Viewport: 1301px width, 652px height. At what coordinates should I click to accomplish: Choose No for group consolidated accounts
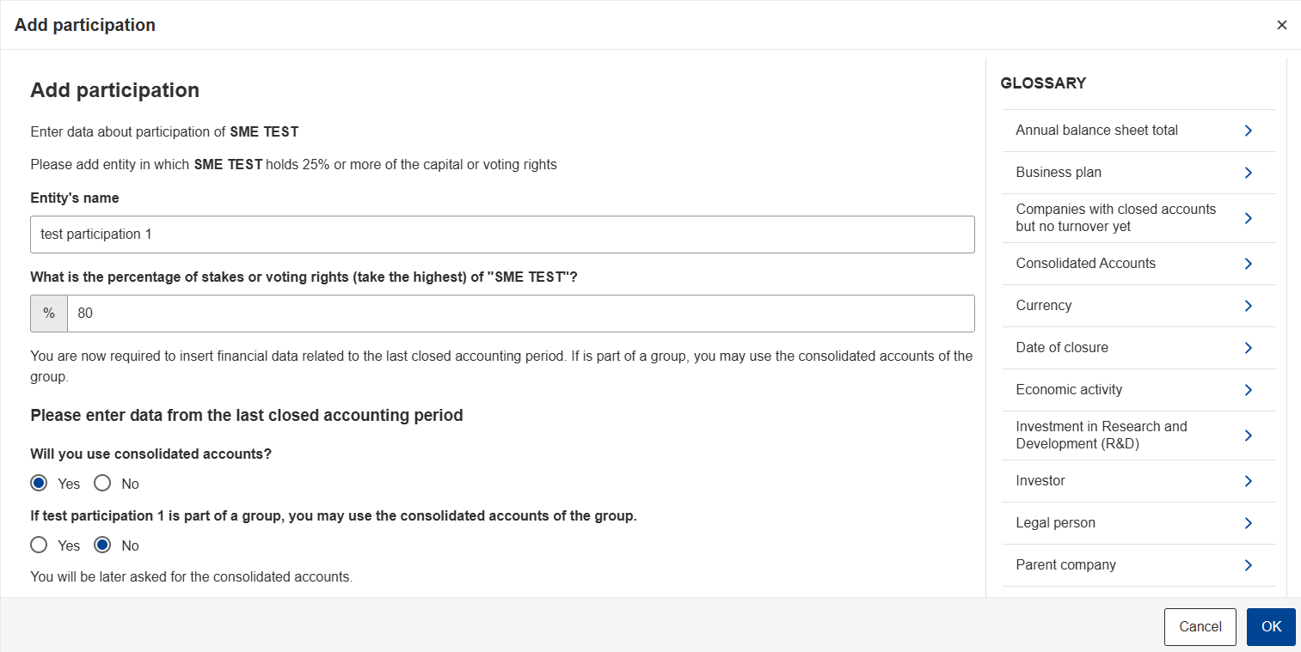102,545
